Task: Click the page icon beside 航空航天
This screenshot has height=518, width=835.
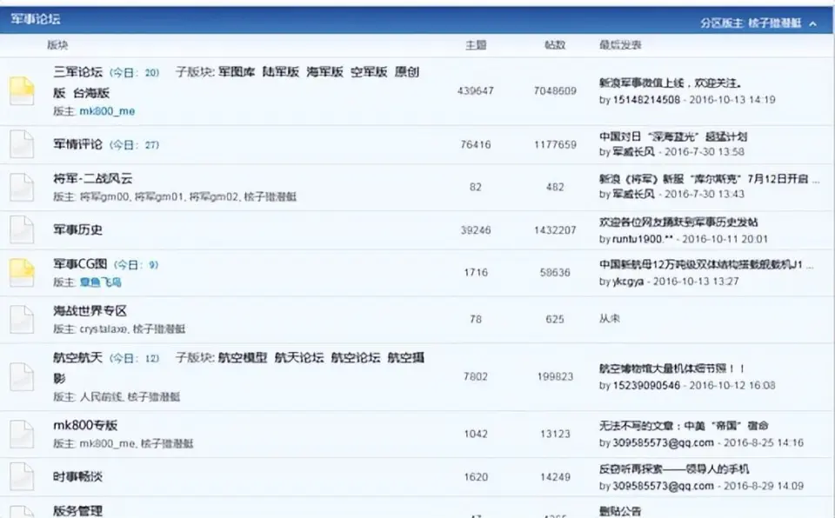Action: [22, 376]
